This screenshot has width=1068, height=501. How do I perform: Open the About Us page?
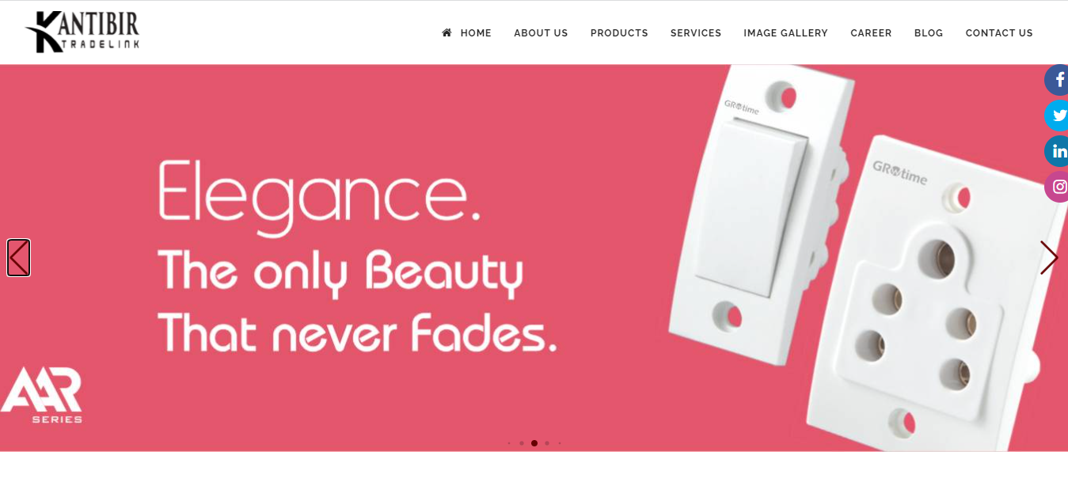[x=541, y=33]
